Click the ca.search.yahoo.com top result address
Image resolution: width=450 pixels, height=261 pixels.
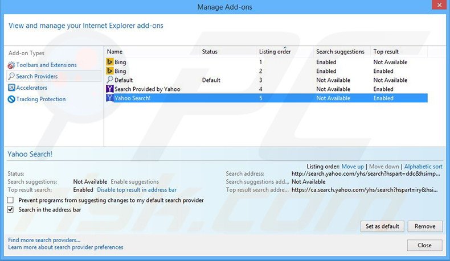tap(365, 190)
